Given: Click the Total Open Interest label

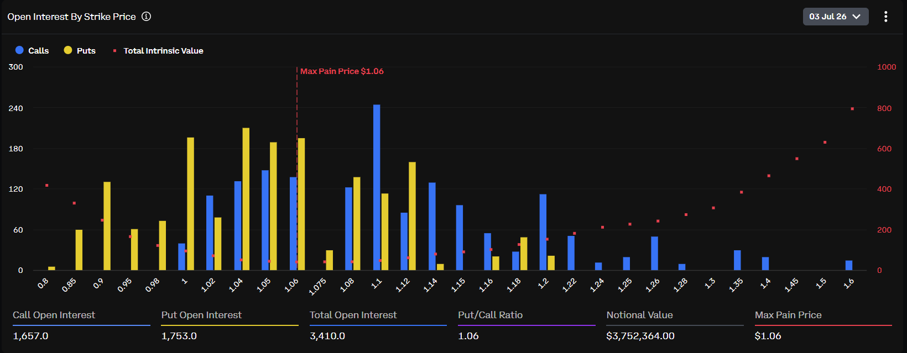Looking at the screenshot, I should point(353,315).
